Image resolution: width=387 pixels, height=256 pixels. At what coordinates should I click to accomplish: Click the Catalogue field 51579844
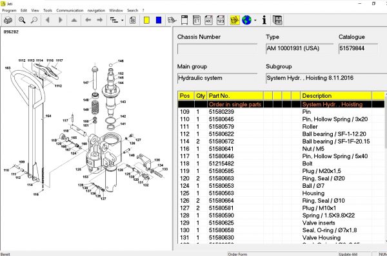point(358,48)
